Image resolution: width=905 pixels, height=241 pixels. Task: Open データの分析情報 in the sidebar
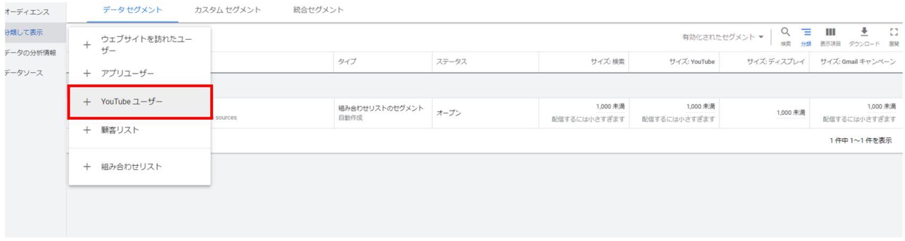pos(30,52)
